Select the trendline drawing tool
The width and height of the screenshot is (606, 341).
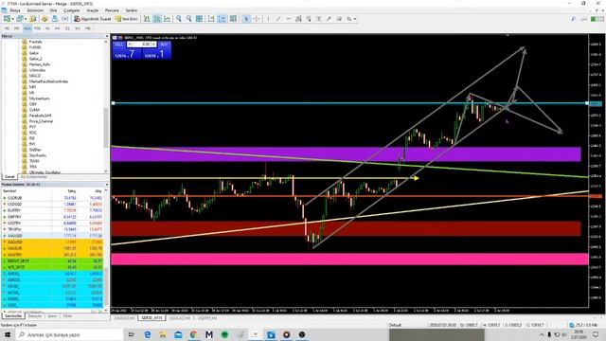pos(278,19)
